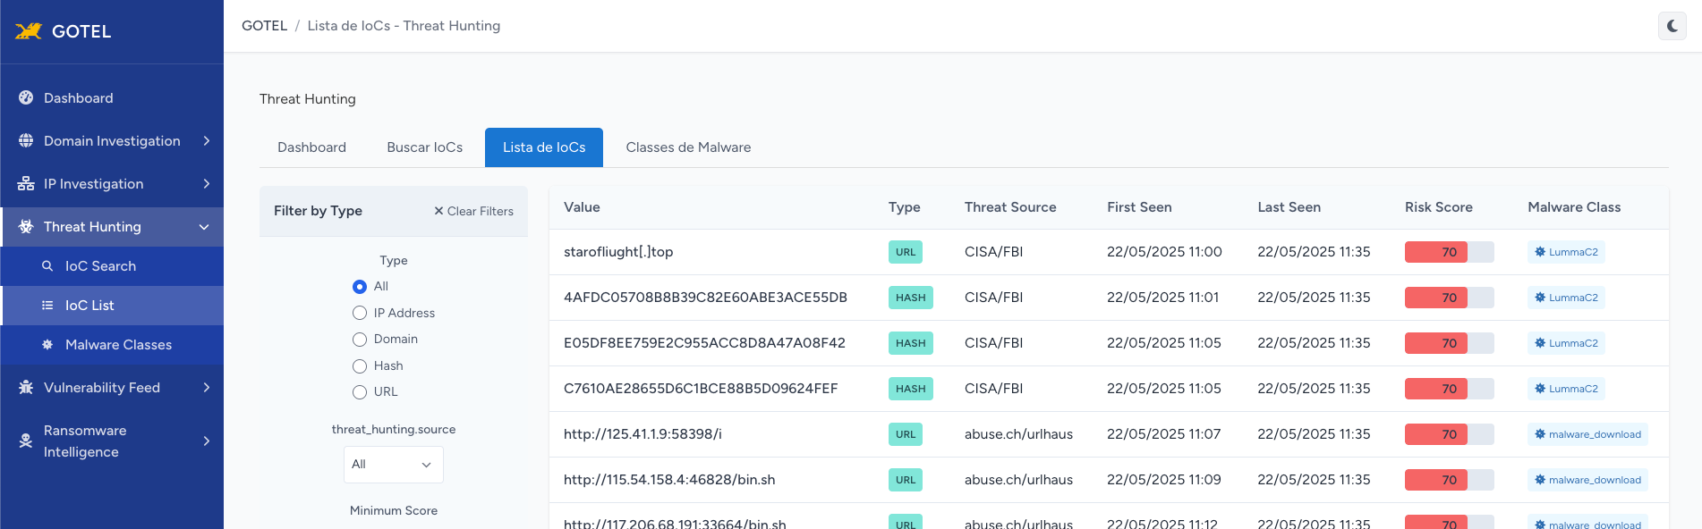This screenshot has width=1702, height=529.
Task: Sort by First Seen column header
Action: pyautogui.click(x=1139, y=207)
